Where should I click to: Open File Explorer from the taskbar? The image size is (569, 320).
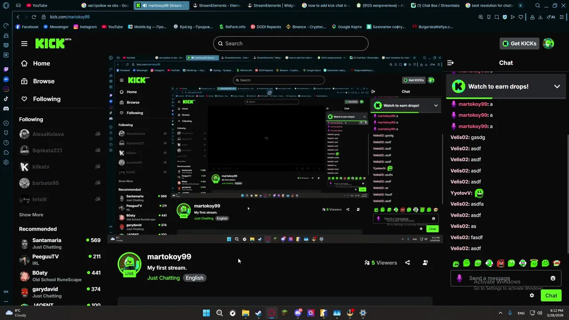[245, 313]
